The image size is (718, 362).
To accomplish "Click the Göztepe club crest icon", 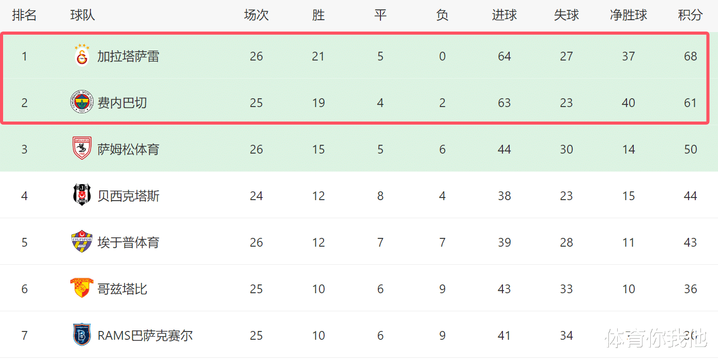I will [82, 288].
